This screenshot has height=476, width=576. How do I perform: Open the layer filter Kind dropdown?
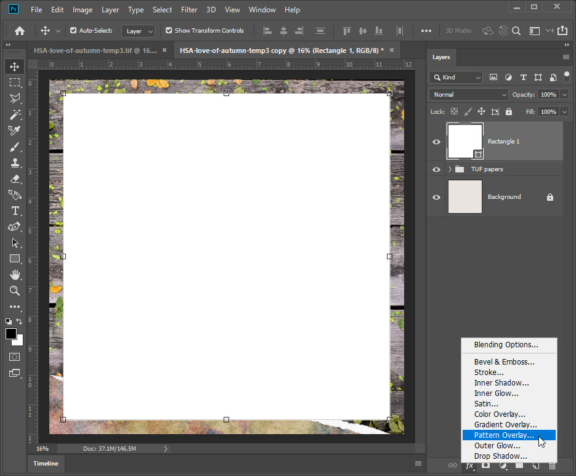(x=456, y=77)
